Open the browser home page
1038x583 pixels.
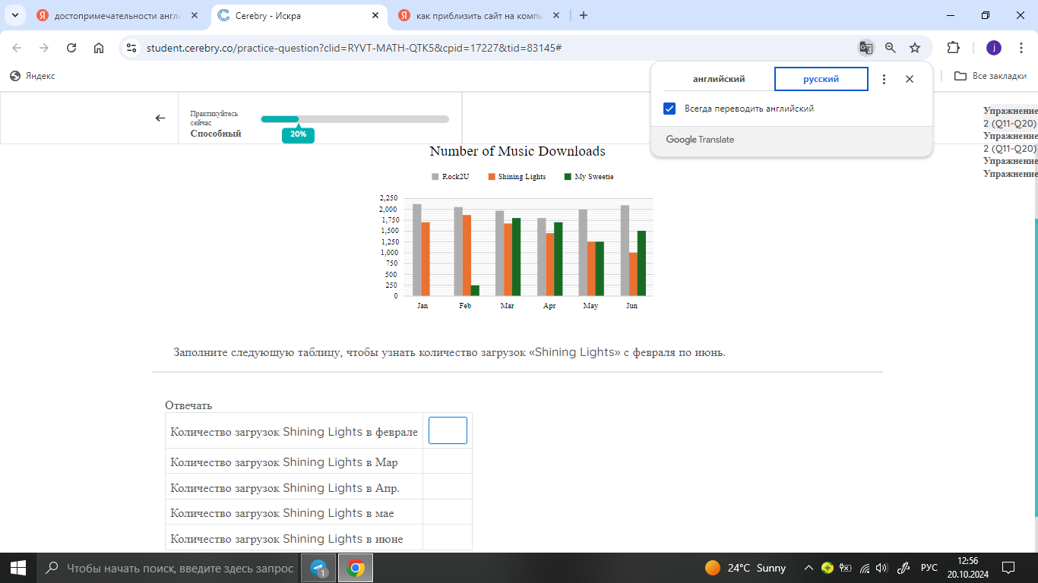(x=99, y=48)
